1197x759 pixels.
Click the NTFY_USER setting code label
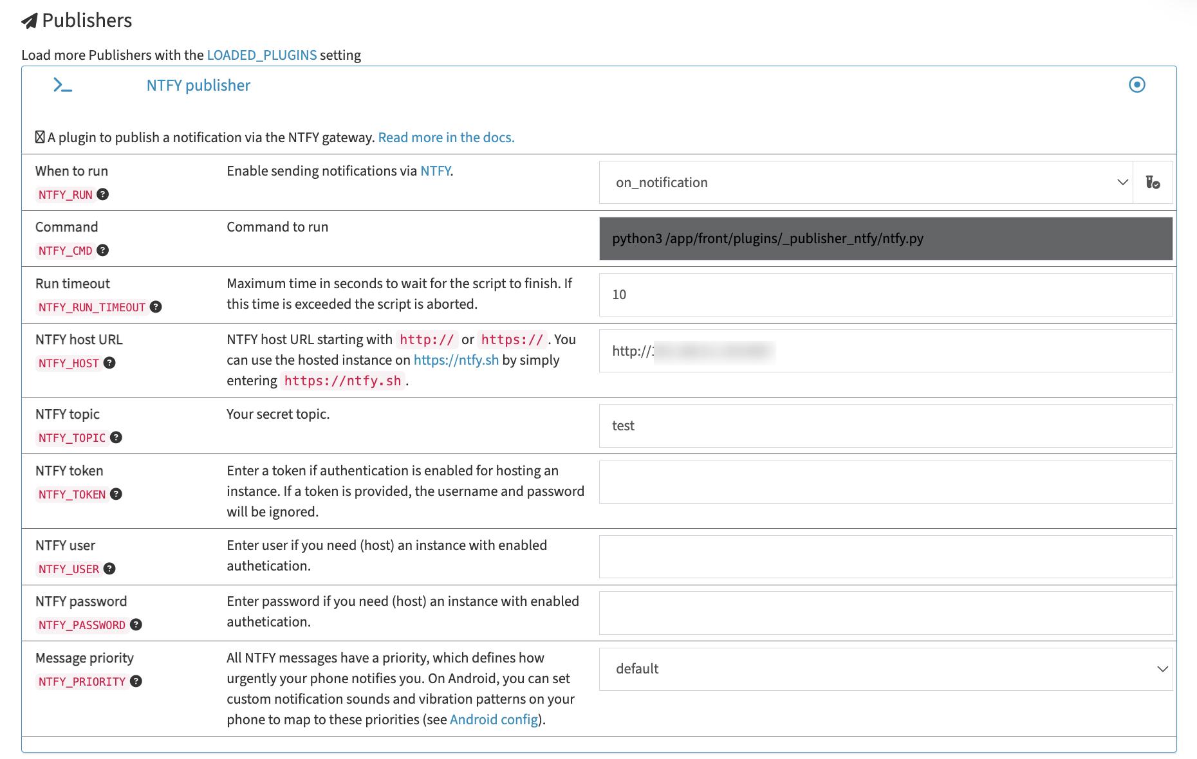pos(69,569)
